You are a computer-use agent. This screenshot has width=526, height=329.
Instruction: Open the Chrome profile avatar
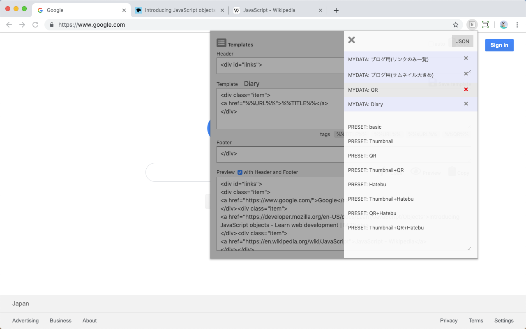pos(504,25)
